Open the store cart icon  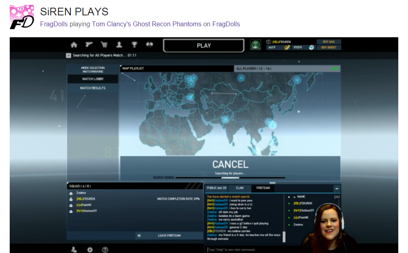pos(104,45)
